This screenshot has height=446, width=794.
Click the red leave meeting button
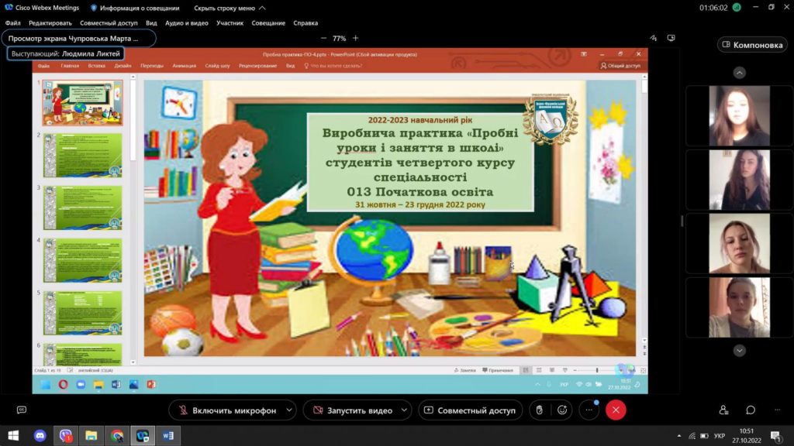616,410
